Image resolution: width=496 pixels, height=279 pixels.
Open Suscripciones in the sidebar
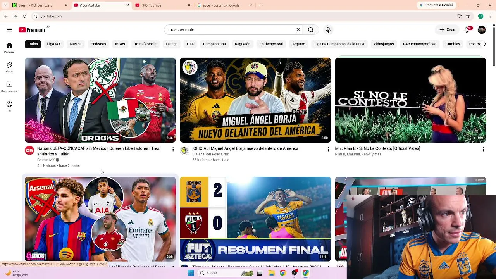click(9, 87)
